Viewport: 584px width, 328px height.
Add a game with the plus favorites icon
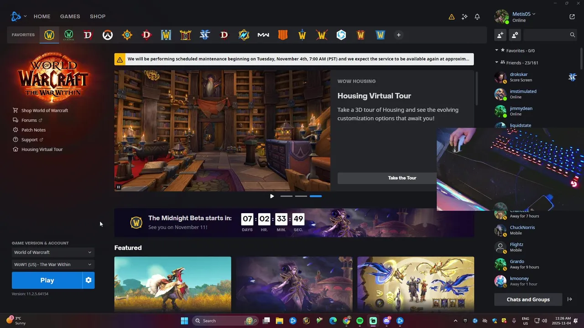pos(399,35)
